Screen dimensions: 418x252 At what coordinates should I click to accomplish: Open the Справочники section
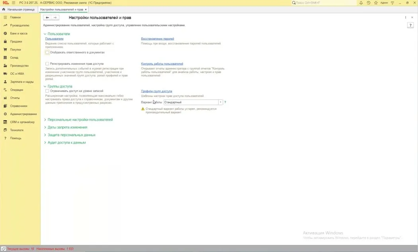19,106
